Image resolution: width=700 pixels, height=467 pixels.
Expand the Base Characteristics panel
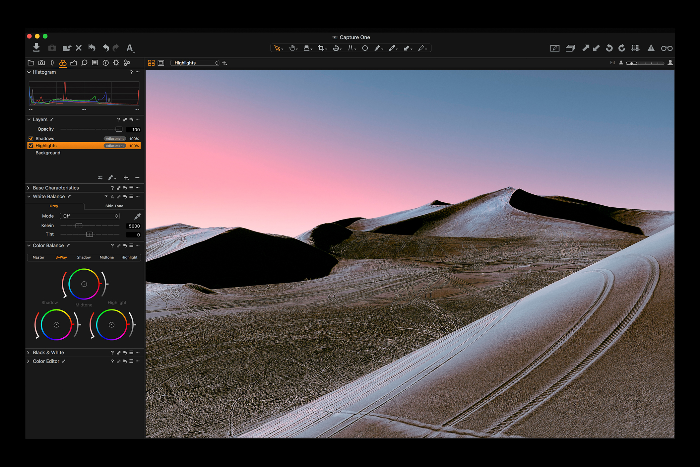tap(55, 187)
